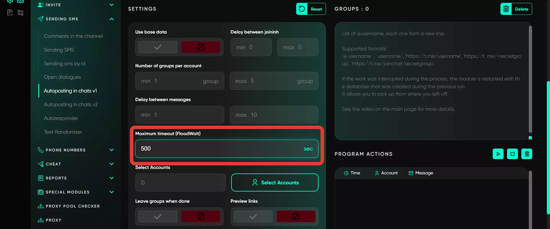This screenshot has width=550, height=229.
Task: Collapse the Sending SMS section chevron
Action: [111, 19]
